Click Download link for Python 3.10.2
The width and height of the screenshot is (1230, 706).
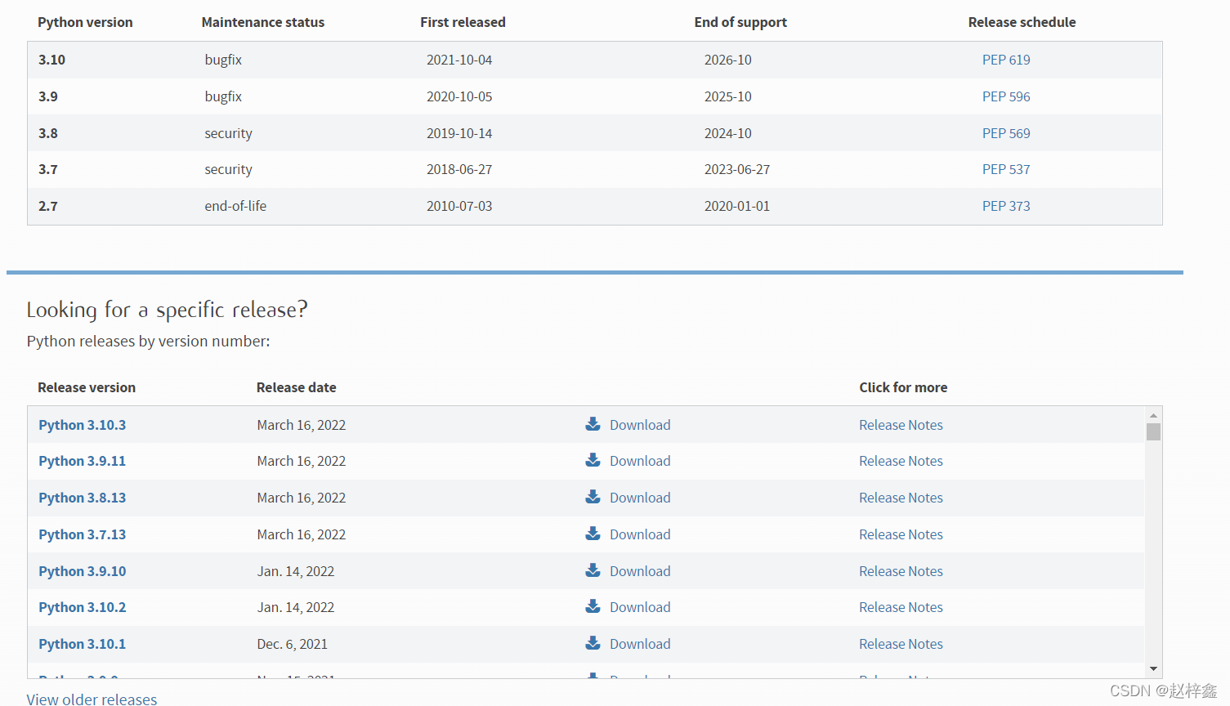(640, 607)
